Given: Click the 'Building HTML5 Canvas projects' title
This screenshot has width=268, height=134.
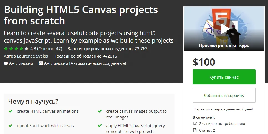Looking at the screenshot, I should point(81,10).
